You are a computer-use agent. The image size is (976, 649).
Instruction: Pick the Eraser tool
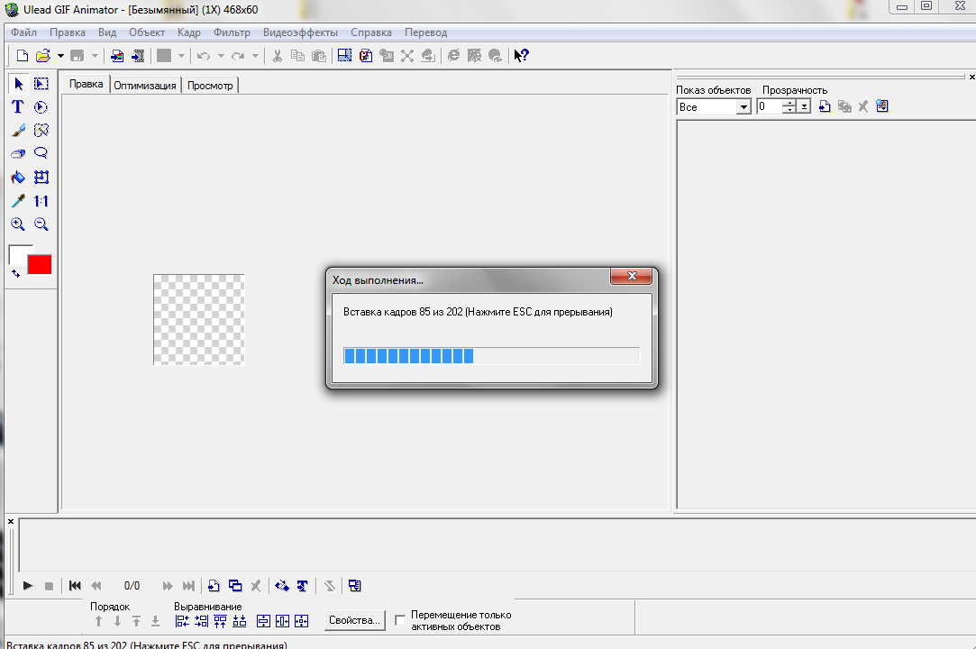coord(18,154)
